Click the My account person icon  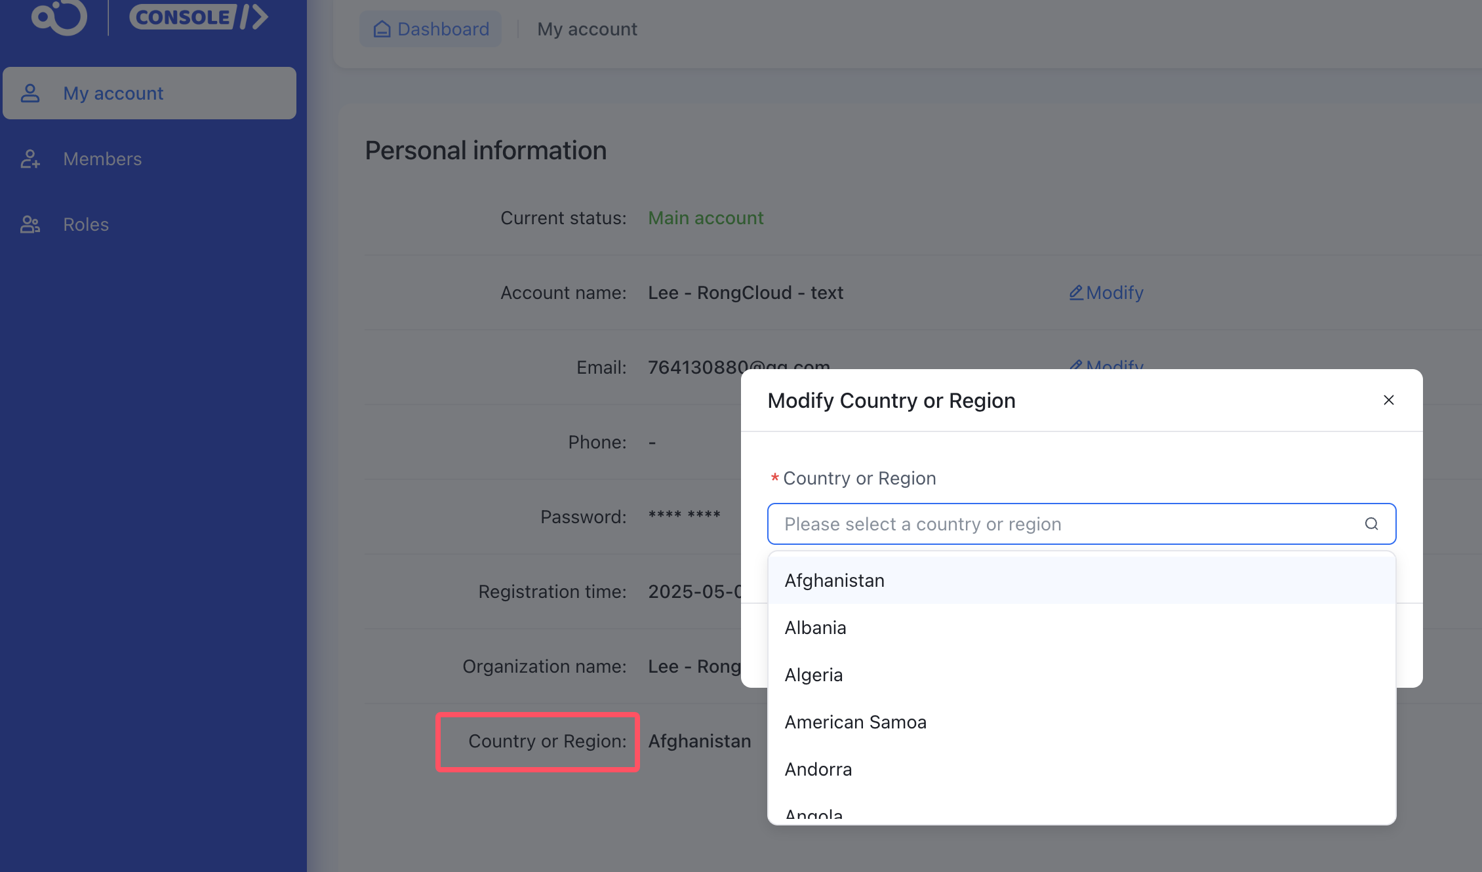point(30,93)
